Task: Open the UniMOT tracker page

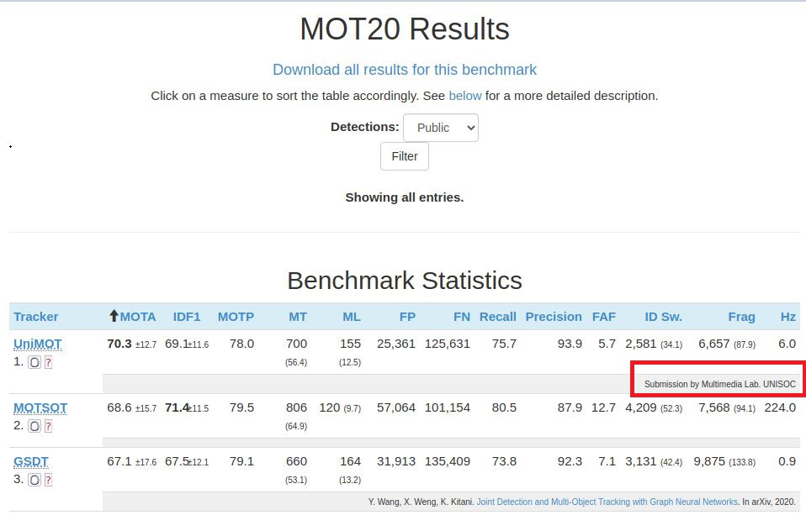Action: pos(38,344)
